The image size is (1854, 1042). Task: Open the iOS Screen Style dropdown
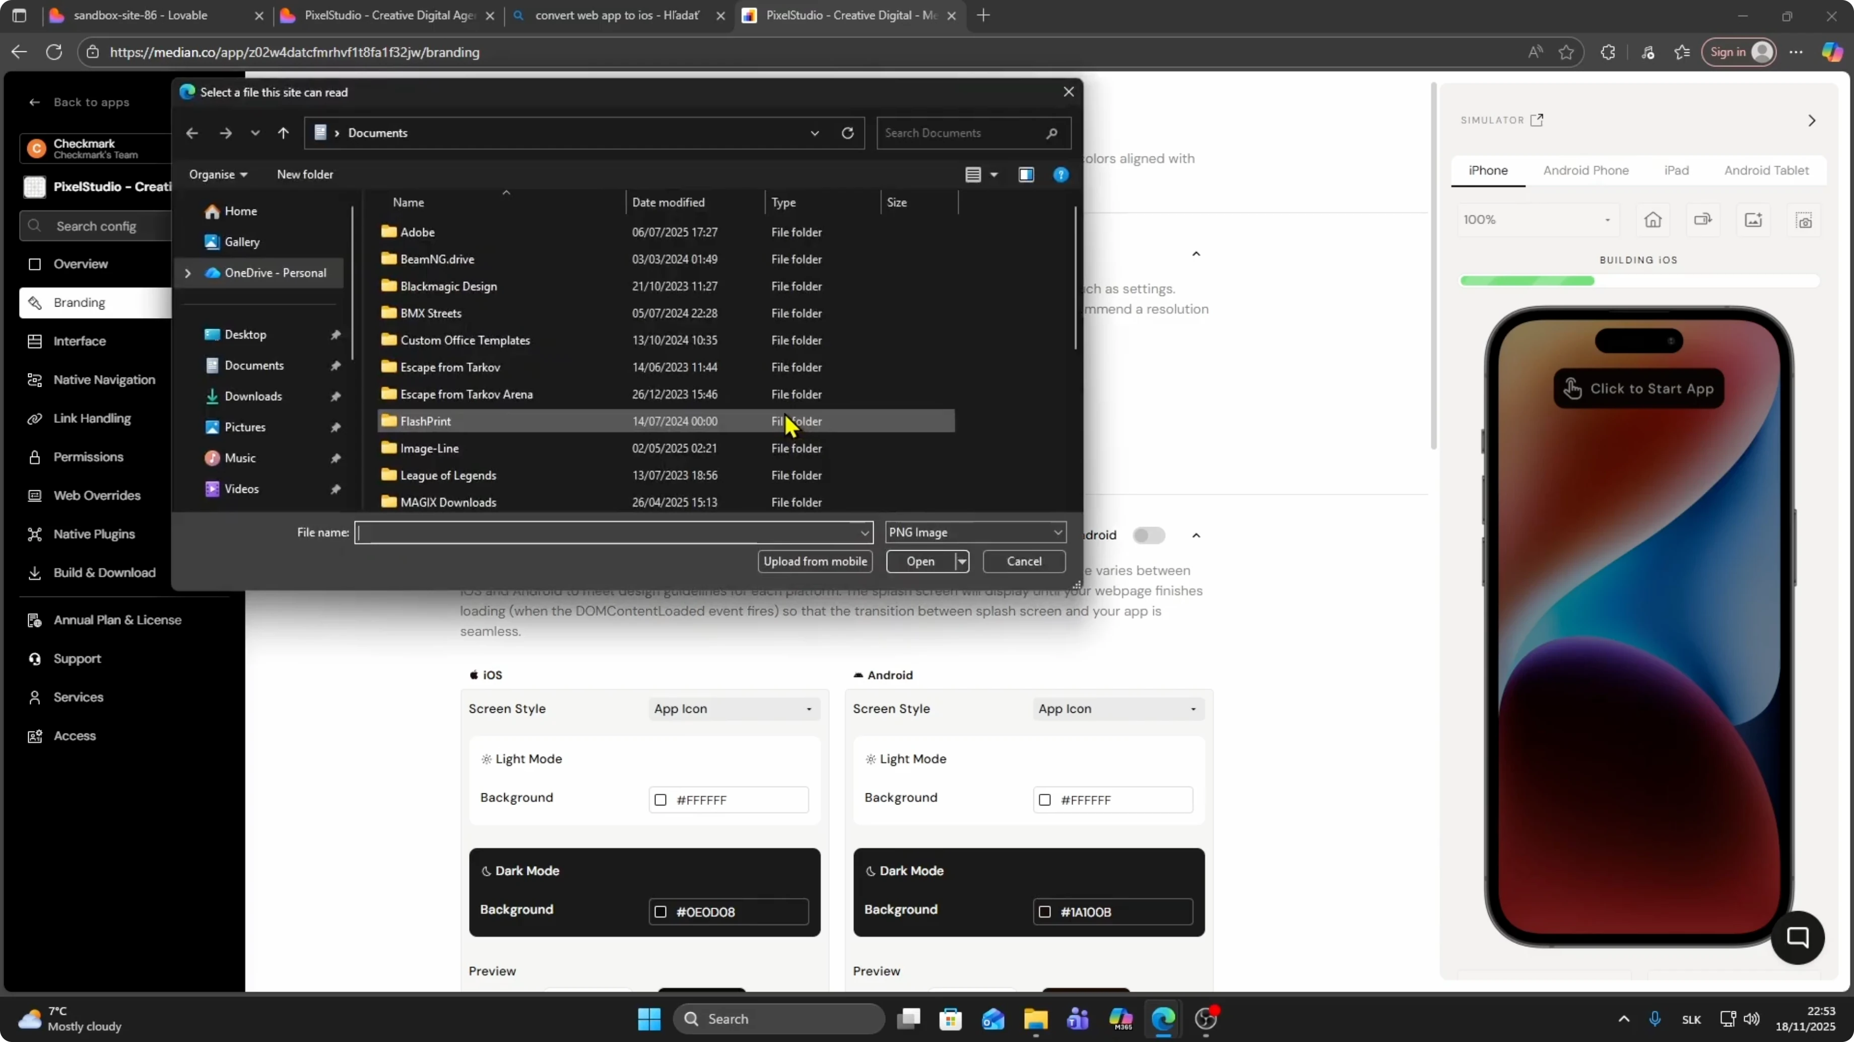click(734, 709)
